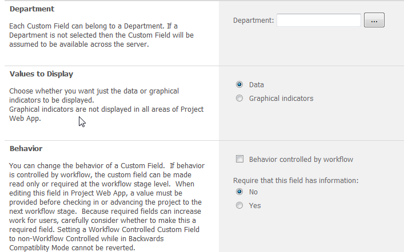The height and width of the screenshot is (252, 404).
Task: Click the 'Yes' option label text
Action: pyautogui.click(x=255, y=205)
